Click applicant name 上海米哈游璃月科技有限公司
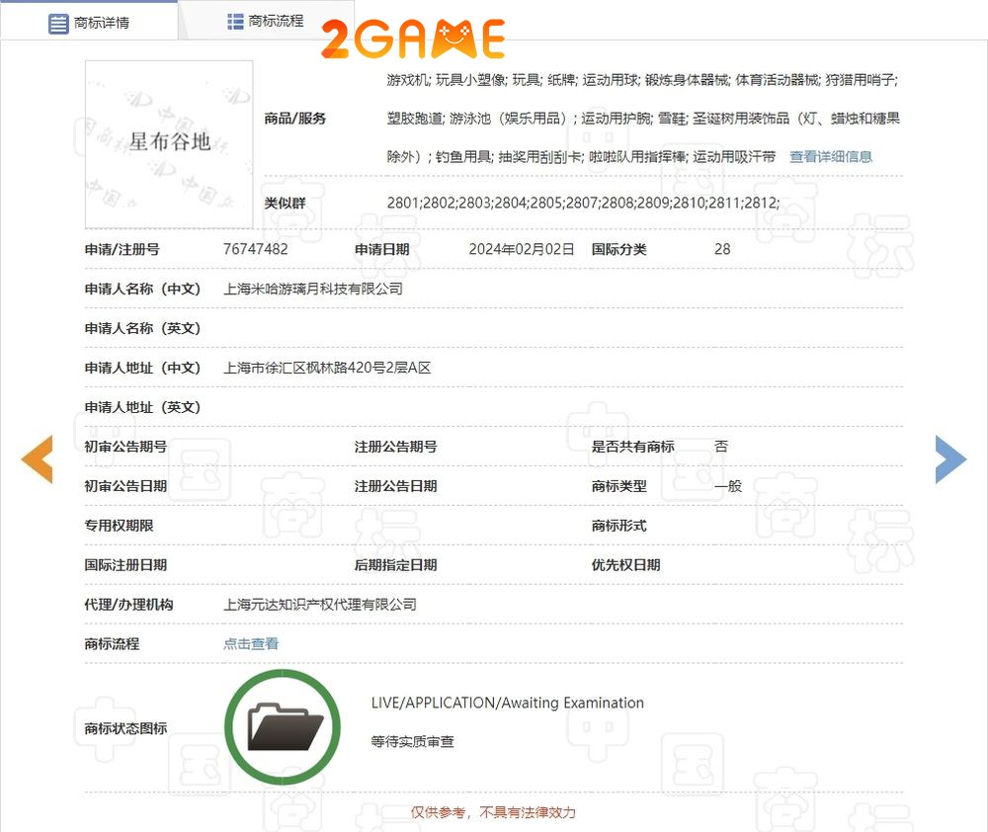Image resolution: width=988 pixels, height=832 pixels. pyautogui.click(x=313, y=289)
